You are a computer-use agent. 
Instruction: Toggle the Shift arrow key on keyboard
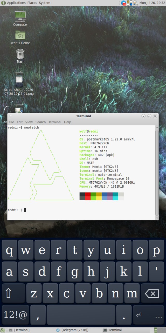pyautogui.click(x=13, y=293)
